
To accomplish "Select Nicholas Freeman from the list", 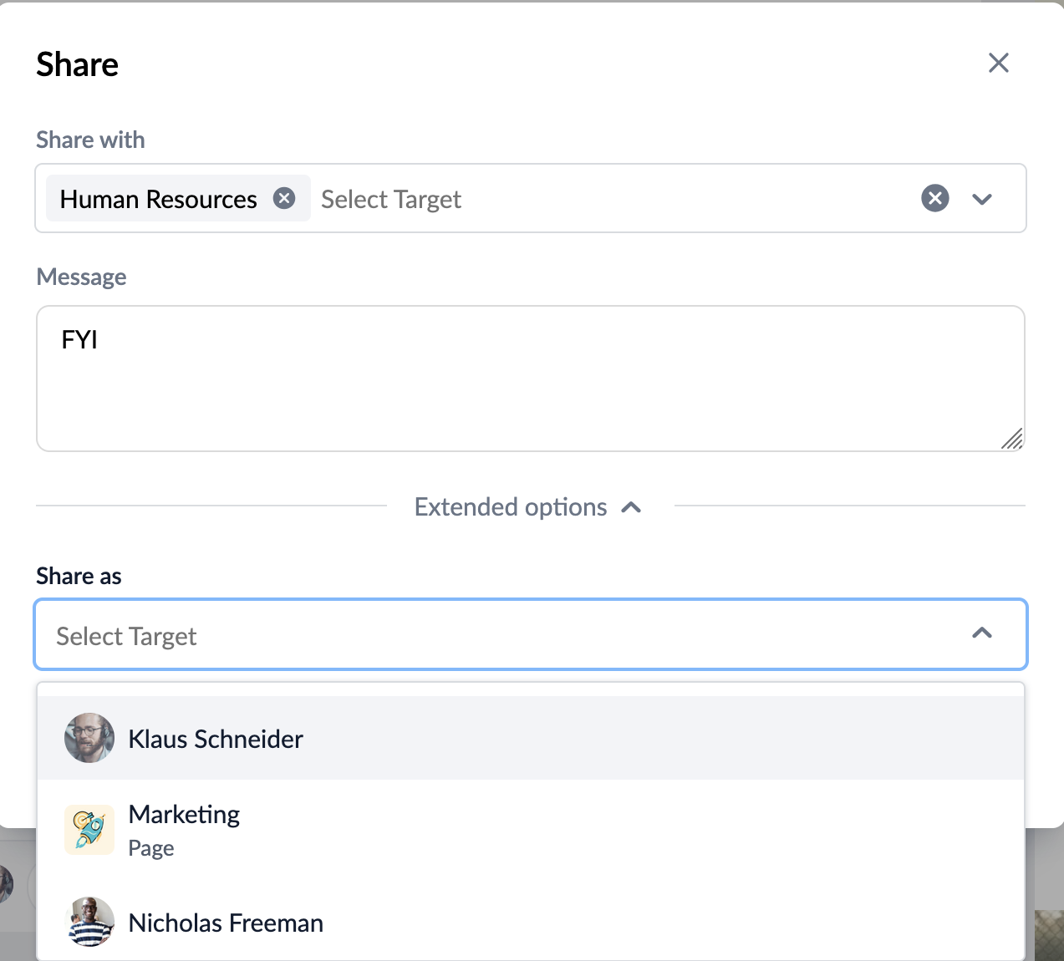I will click(531, 922).
